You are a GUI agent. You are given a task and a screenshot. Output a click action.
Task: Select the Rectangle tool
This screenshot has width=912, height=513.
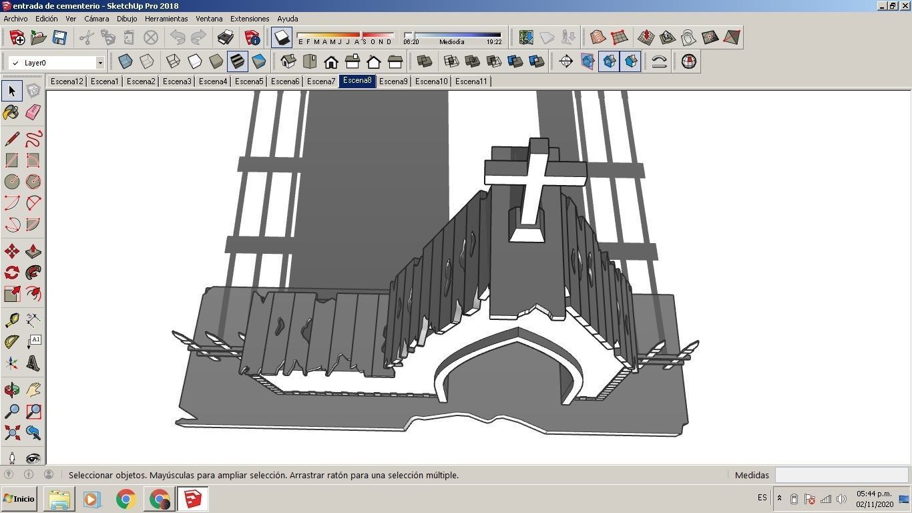(12, 160)
